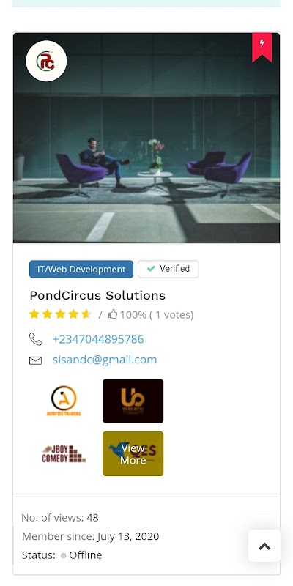Image resolution: width=293 pixels, height=586 pixels.
Task: Click the View More portfolio tile
Action: tap(133, 453)
